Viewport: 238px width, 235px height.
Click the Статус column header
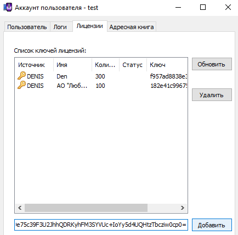pyautogui.click(x=133, y=65)
